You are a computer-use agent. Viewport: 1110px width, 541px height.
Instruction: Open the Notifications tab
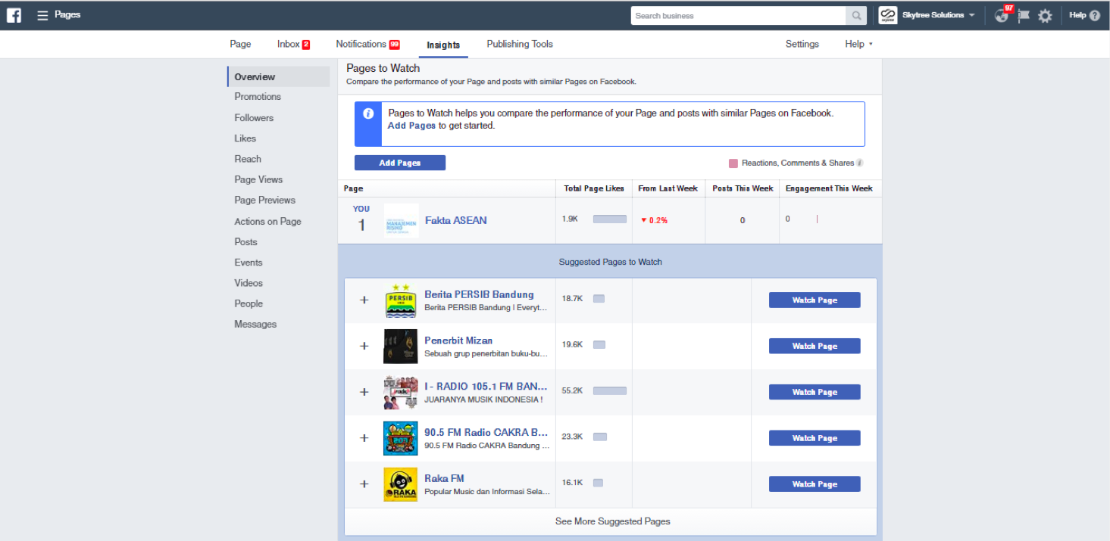(367, 44)
